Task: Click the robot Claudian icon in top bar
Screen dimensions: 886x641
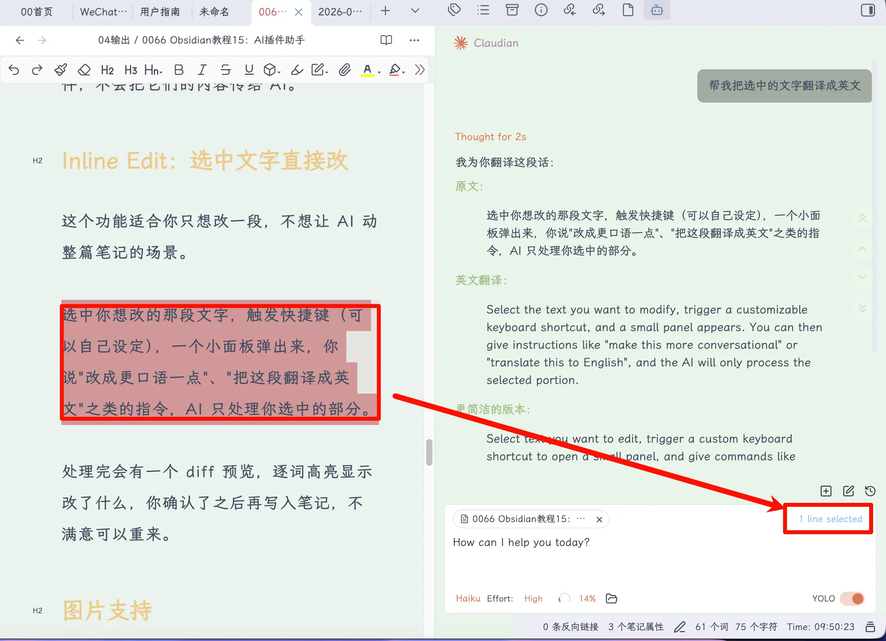Action: pyautogui.click(x=657, y=10)
